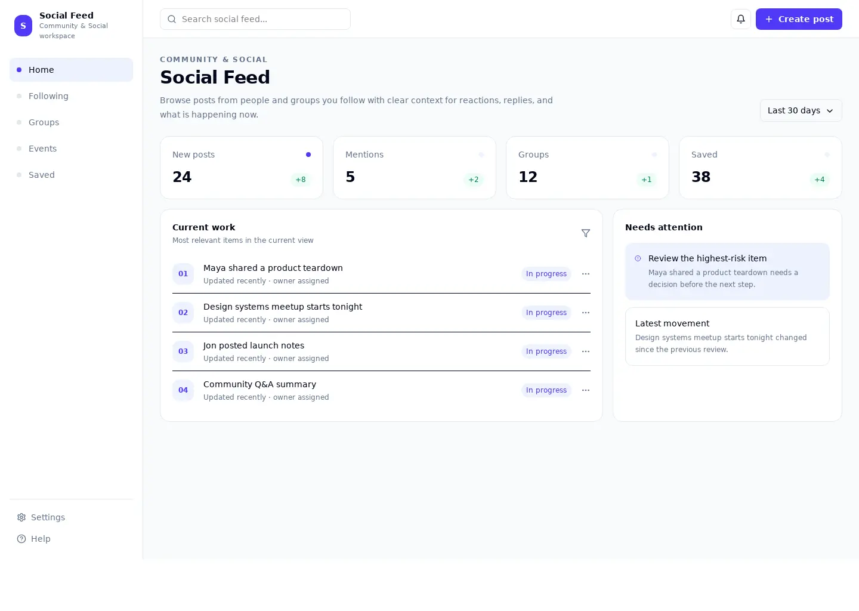Click the In progress badge for Community Q&A
The height and width of the screenshot is (611, 859).
tap(546, 390)
